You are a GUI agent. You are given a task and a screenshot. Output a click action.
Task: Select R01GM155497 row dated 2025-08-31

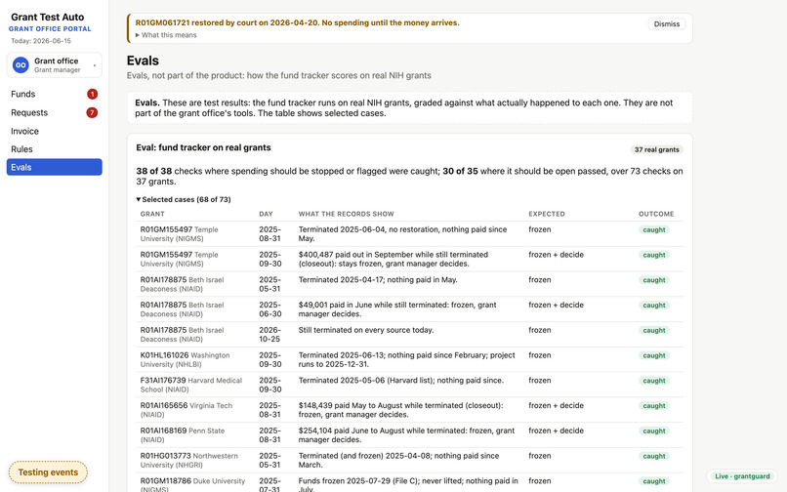point(409,234)
